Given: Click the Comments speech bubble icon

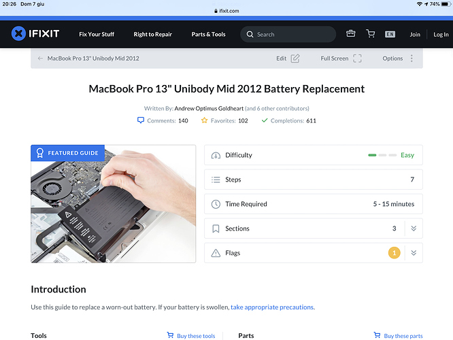Looking at the screenshot, I should click(141, 120).
